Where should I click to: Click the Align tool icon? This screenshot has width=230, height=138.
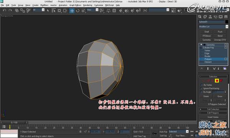click(179, 11)
